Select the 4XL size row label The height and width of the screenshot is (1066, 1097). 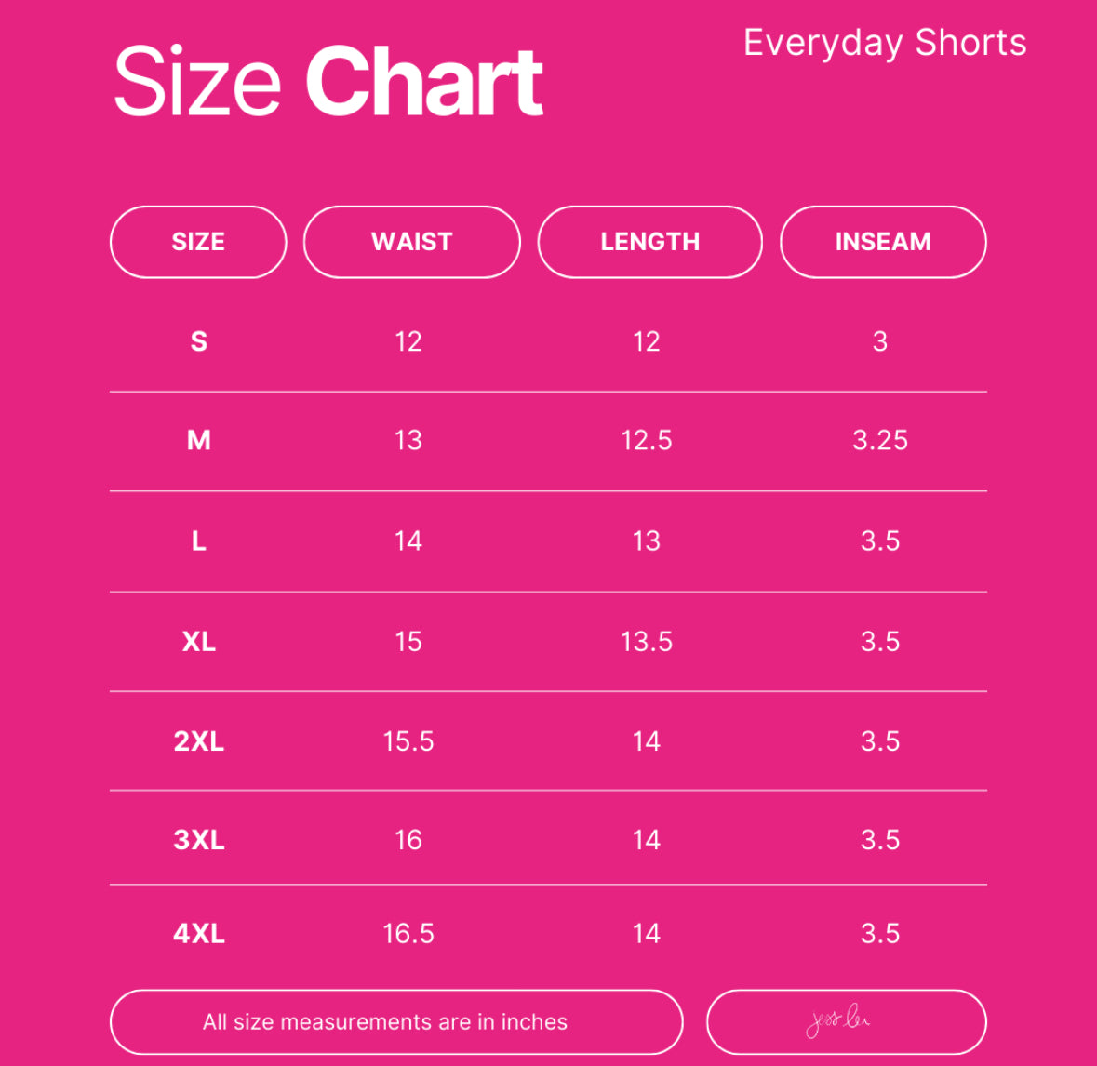(x=199, y=933)
